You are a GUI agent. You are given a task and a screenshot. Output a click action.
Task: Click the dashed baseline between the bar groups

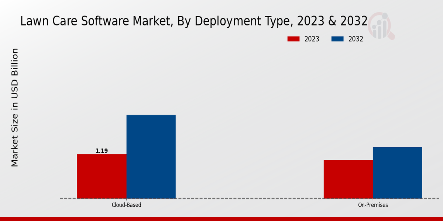tap(250, 199)
